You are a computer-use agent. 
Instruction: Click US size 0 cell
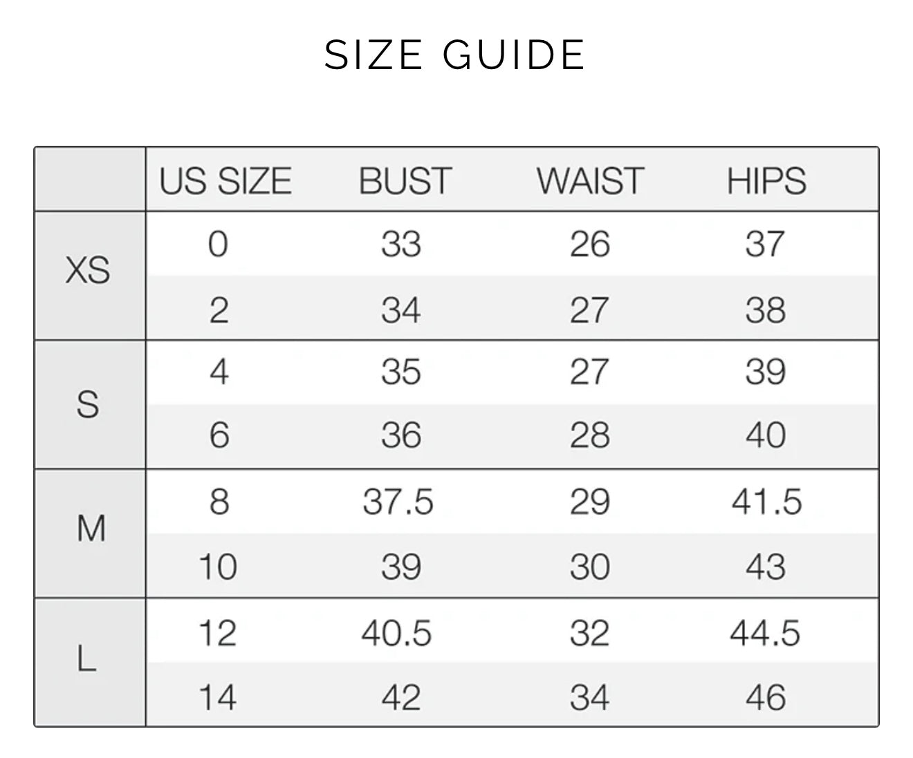pyautogui.click(x=218, y=244)
